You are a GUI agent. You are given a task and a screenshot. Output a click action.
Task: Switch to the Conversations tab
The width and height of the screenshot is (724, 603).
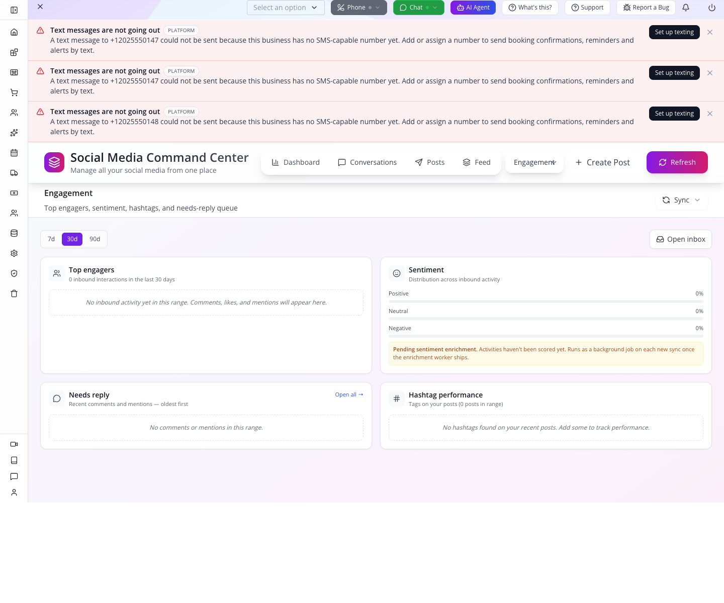click(368, 162)
